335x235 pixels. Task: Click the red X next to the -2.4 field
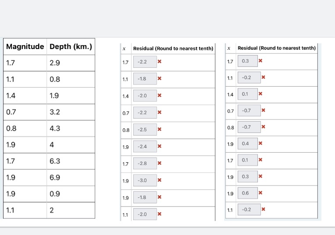point(159,146)
